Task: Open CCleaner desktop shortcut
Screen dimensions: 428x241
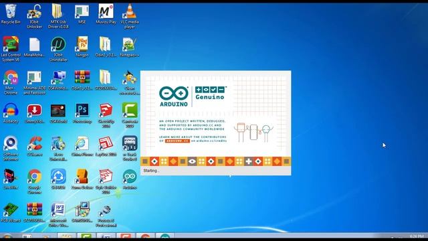Action: coord(34,147)
